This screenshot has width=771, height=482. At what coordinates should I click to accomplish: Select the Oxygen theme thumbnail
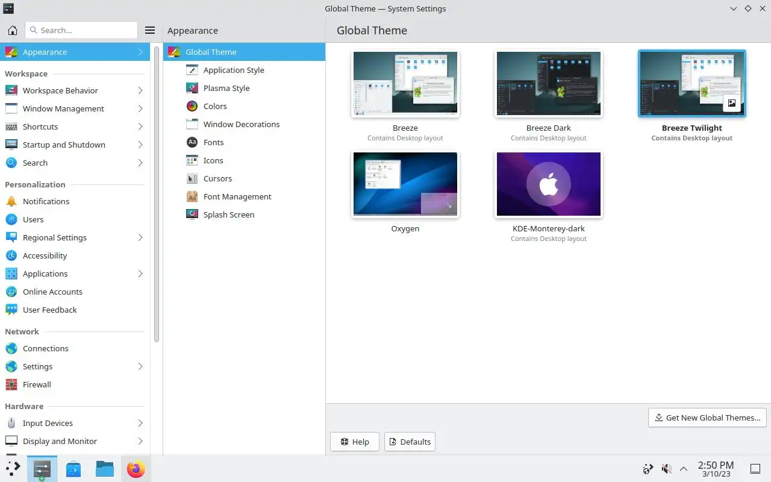click(405, 184)
